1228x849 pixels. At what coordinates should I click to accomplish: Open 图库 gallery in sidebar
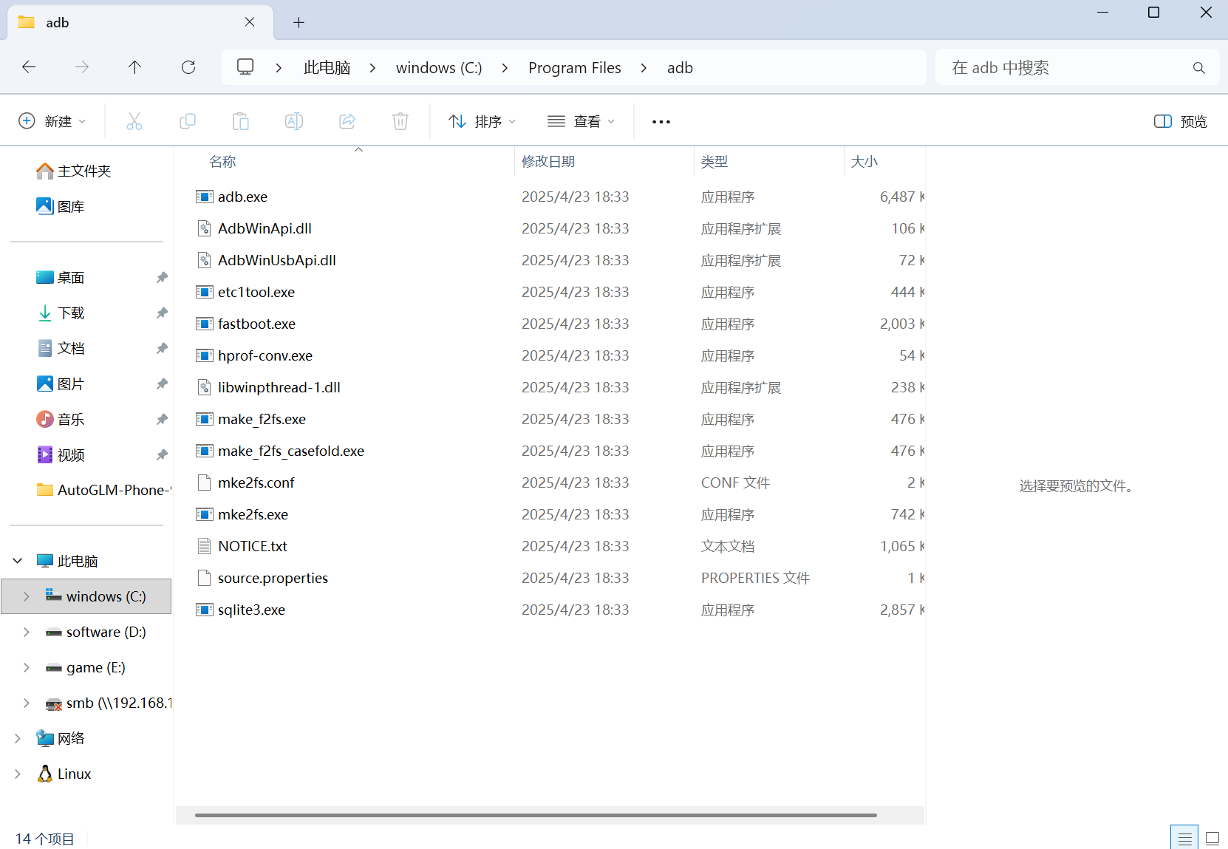tap(61, 206)
